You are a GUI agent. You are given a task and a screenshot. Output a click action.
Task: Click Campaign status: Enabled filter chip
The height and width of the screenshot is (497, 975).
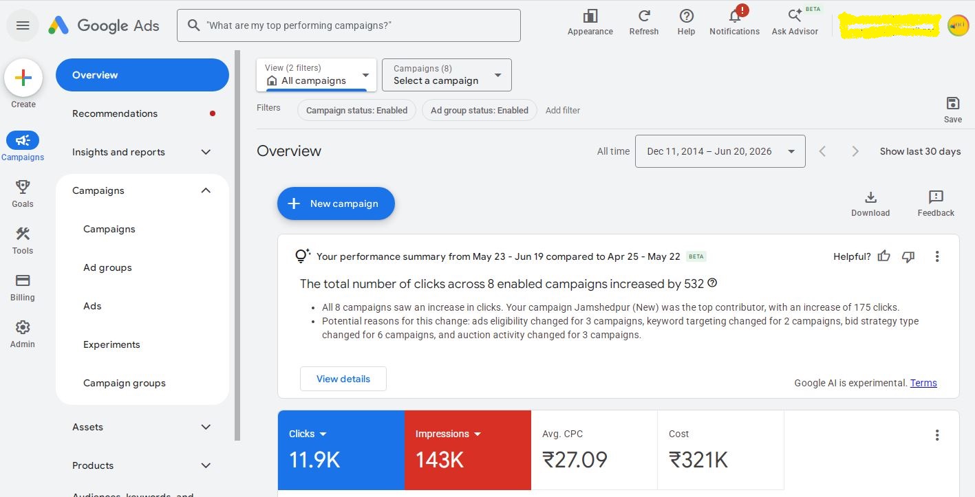(356, 110)
